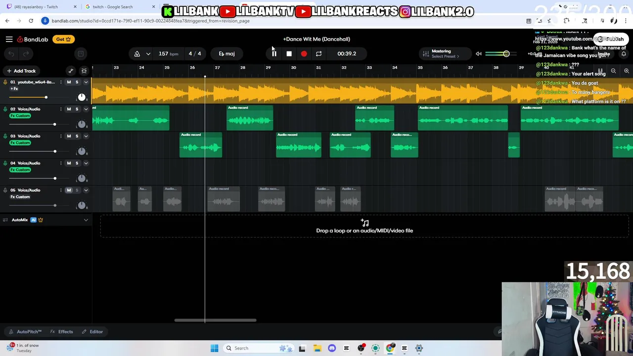Click the Add Track button
The image size is (633, 356).
coord(20,71)
